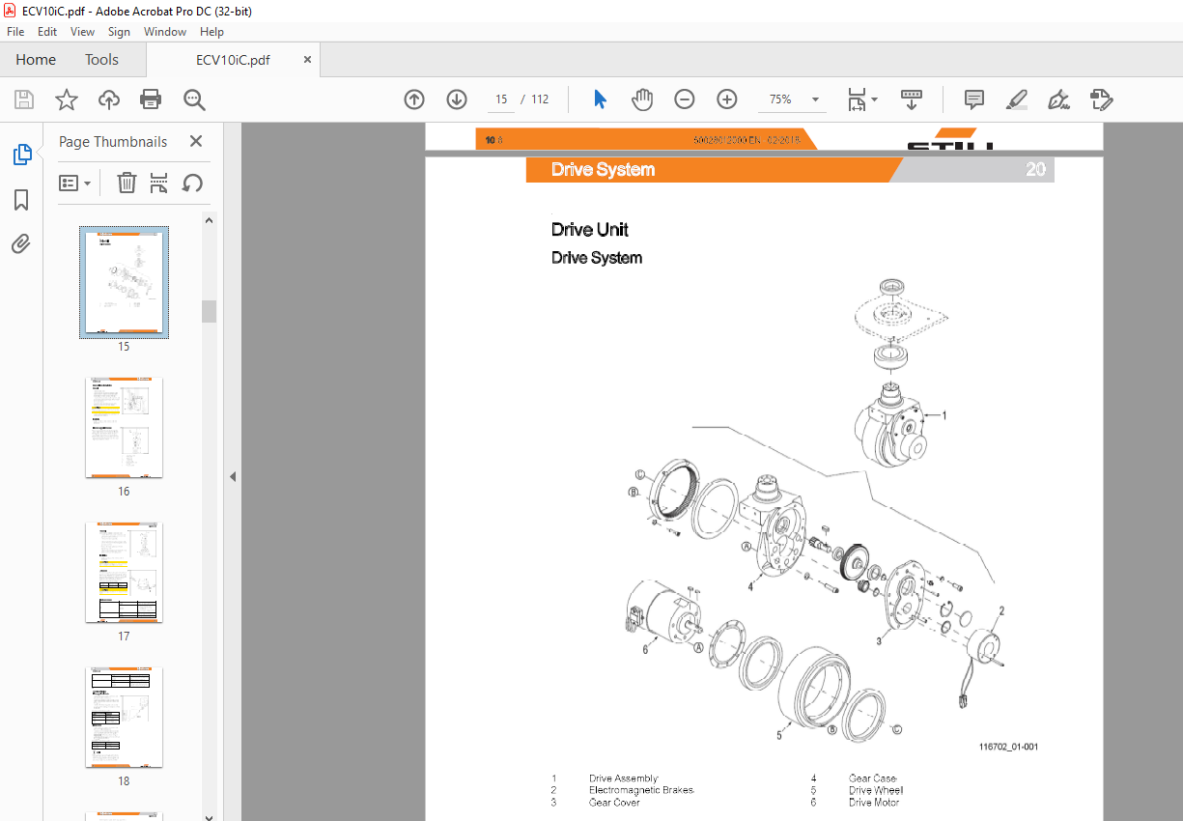
Task: Select the Highlight text pen
Action: 1017,99
